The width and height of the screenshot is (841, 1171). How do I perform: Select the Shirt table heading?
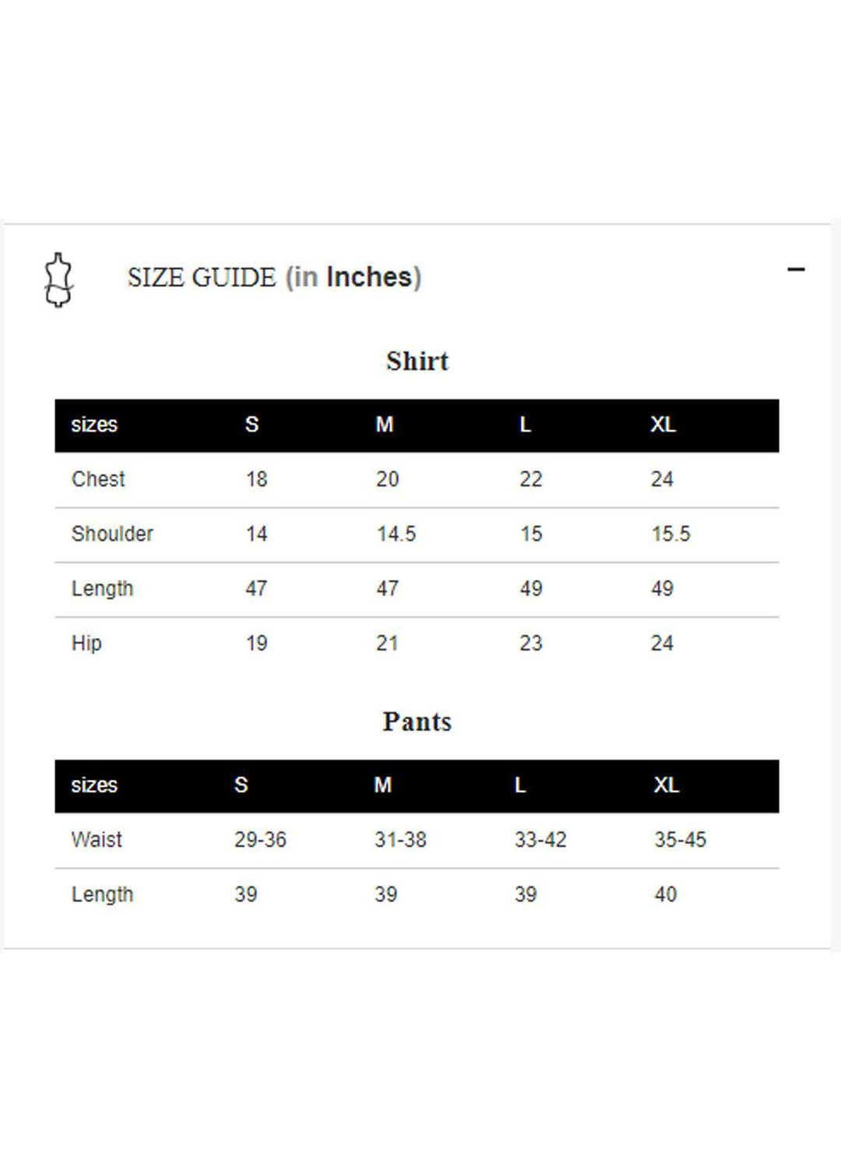click(x=417, y=361)
